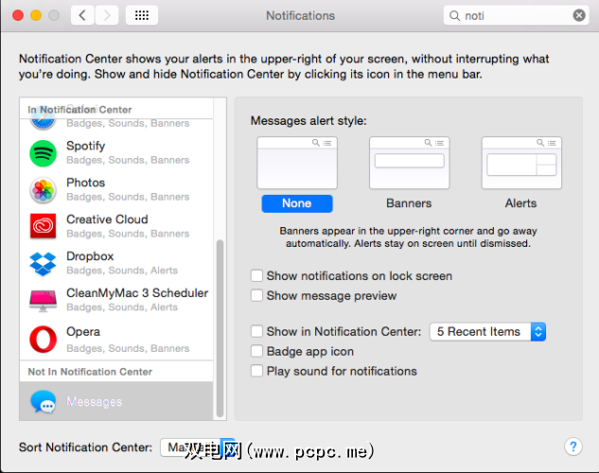The image size is (599, 473).
Task: Open help with the question mark
Action: (x=573, y=447)
